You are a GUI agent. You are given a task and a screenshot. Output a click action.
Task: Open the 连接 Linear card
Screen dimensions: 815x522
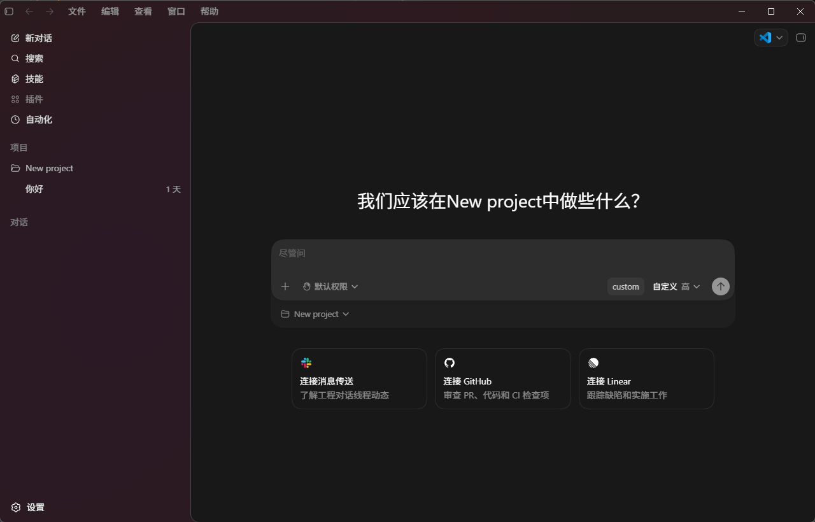(x=646, y=379)
